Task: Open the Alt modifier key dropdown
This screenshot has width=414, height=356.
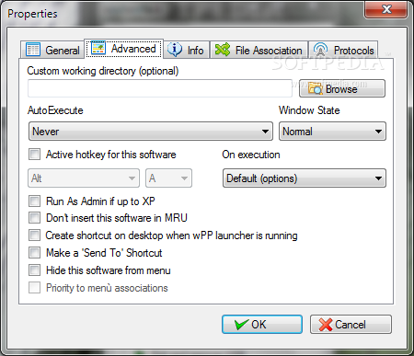Action: pyautogui.click(x=84, y=178)
